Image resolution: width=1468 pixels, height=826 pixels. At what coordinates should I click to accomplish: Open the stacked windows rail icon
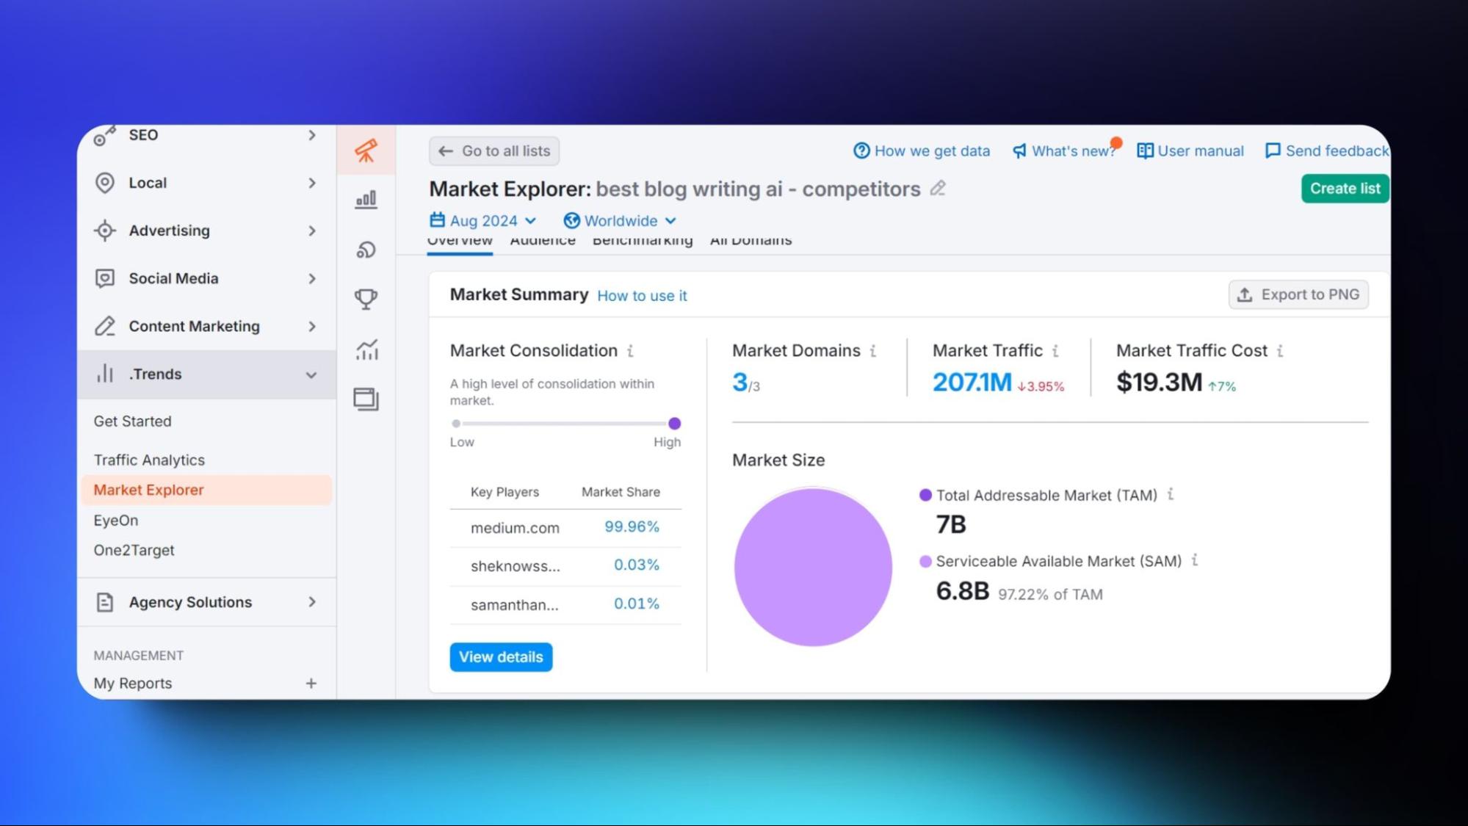[x=366, y=399]
